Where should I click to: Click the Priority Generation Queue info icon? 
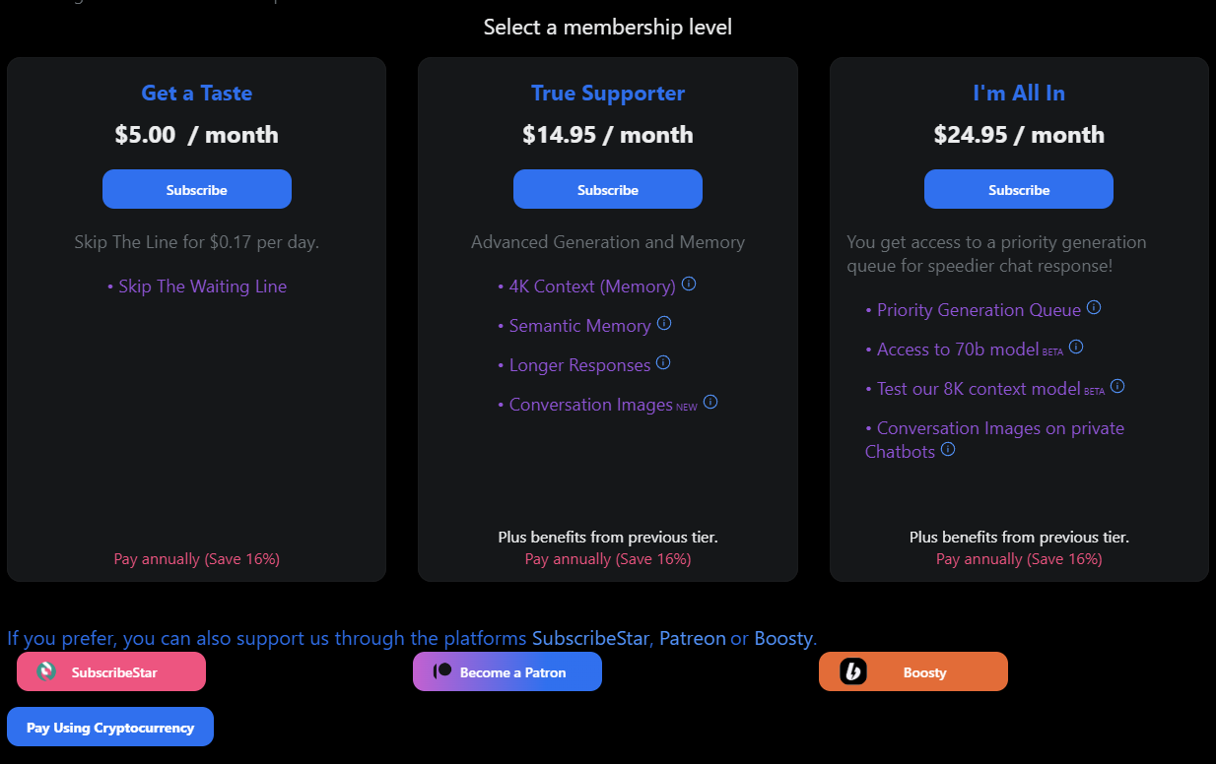[1094, 307]
